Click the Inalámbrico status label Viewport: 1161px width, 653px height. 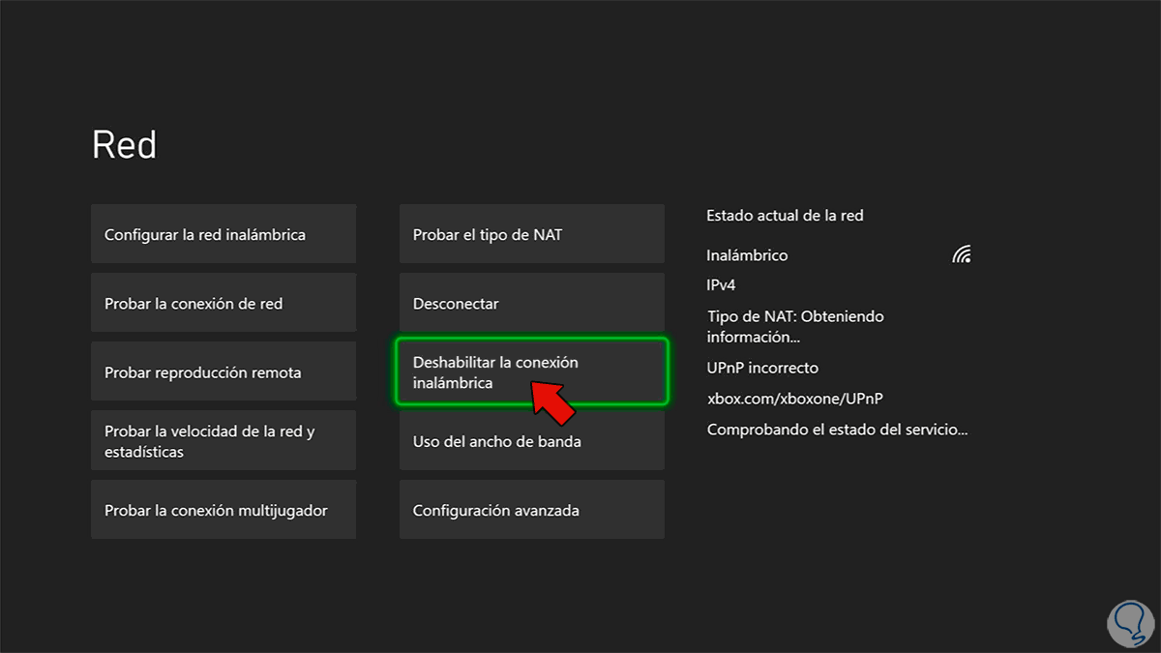tap(748, 255)
